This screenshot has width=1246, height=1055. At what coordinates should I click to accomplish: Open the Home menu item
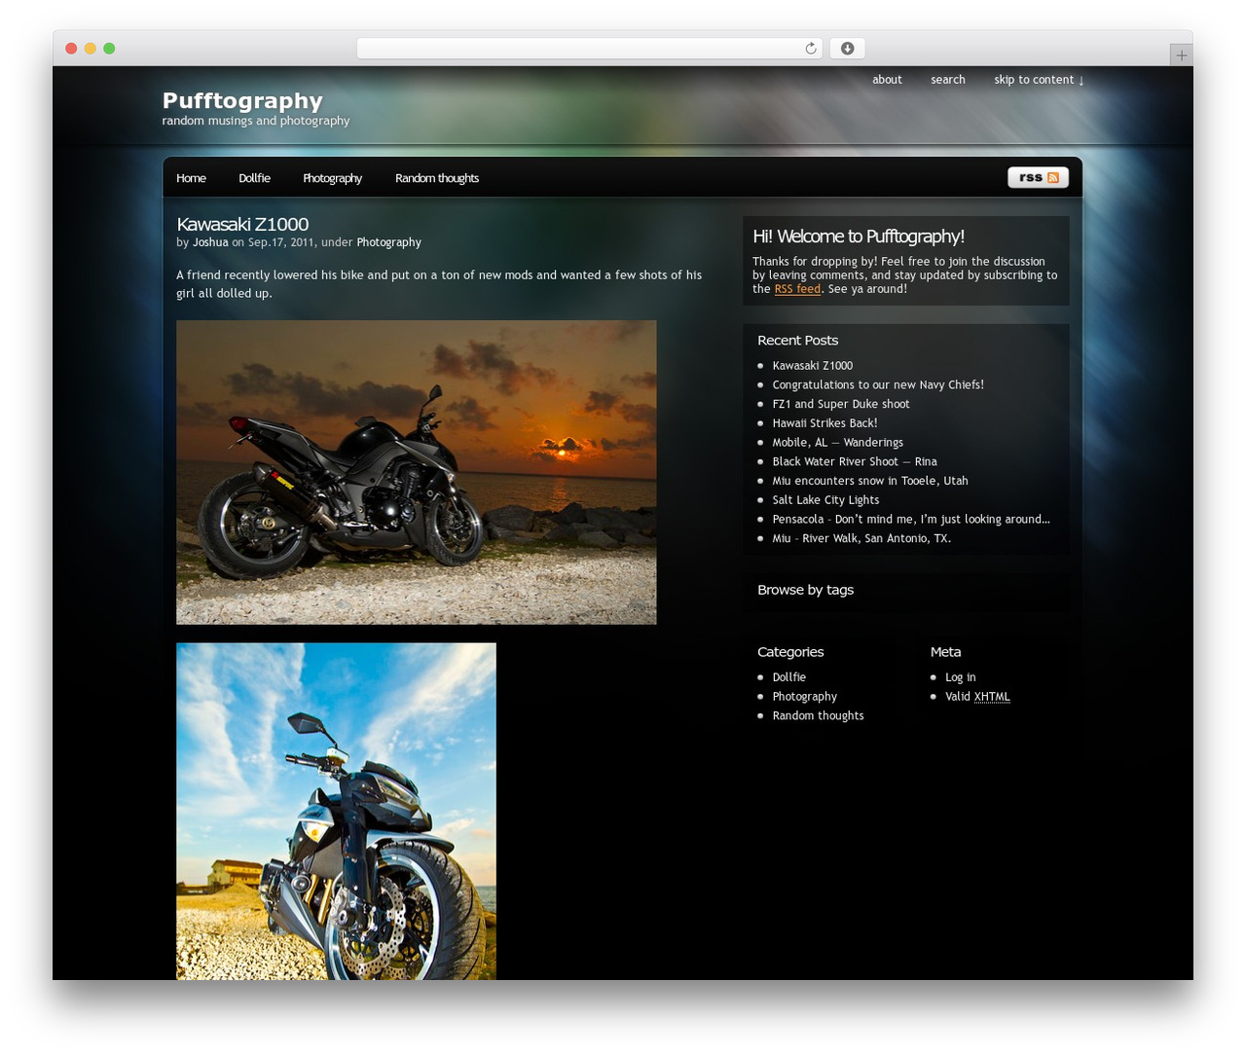(x=191, y=178)
